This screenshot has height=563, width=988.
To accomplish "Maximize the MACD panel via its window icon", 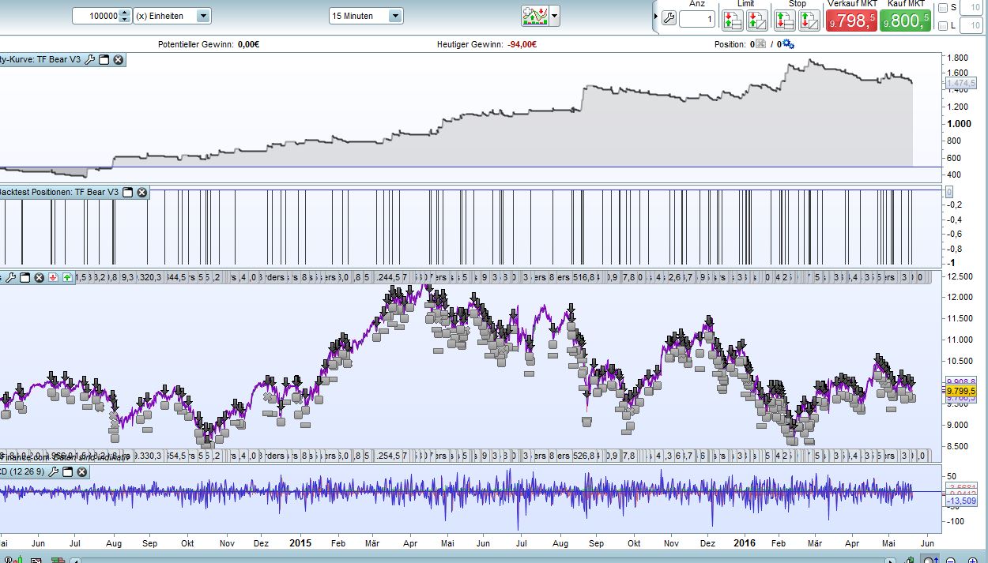I will point(67,471).
